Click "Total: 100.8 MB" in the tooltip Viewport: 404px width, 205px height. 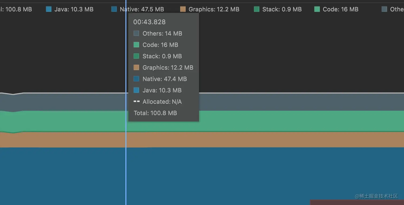(x=155, y=113)
